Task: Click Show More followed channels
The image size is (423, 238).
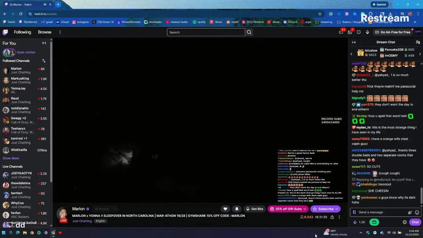Action: pyautogui.click(x=11, y=158)
